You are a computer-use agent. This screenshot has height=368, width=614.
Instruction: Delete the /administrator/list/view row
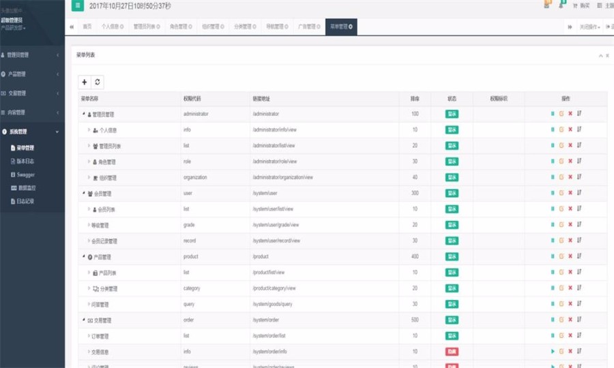(570, 145)
